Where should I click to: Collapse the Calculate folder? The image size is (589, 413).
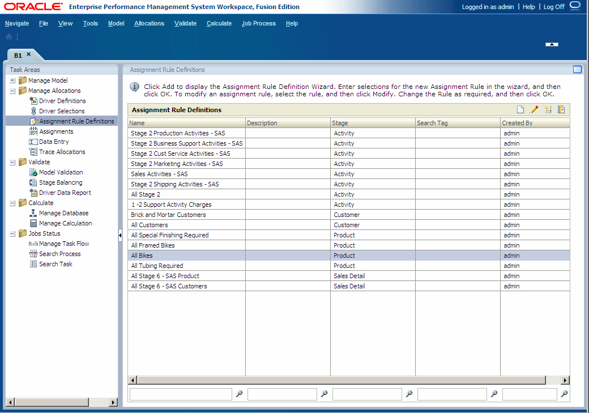pos(12,203)
